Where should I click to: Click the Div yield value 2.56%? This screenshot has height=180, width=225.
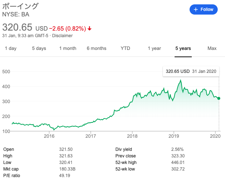178,149
